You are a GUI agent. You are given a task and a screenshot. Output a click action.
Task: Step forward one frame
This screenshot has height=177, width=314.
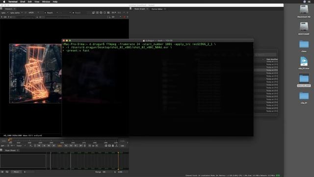71,146
